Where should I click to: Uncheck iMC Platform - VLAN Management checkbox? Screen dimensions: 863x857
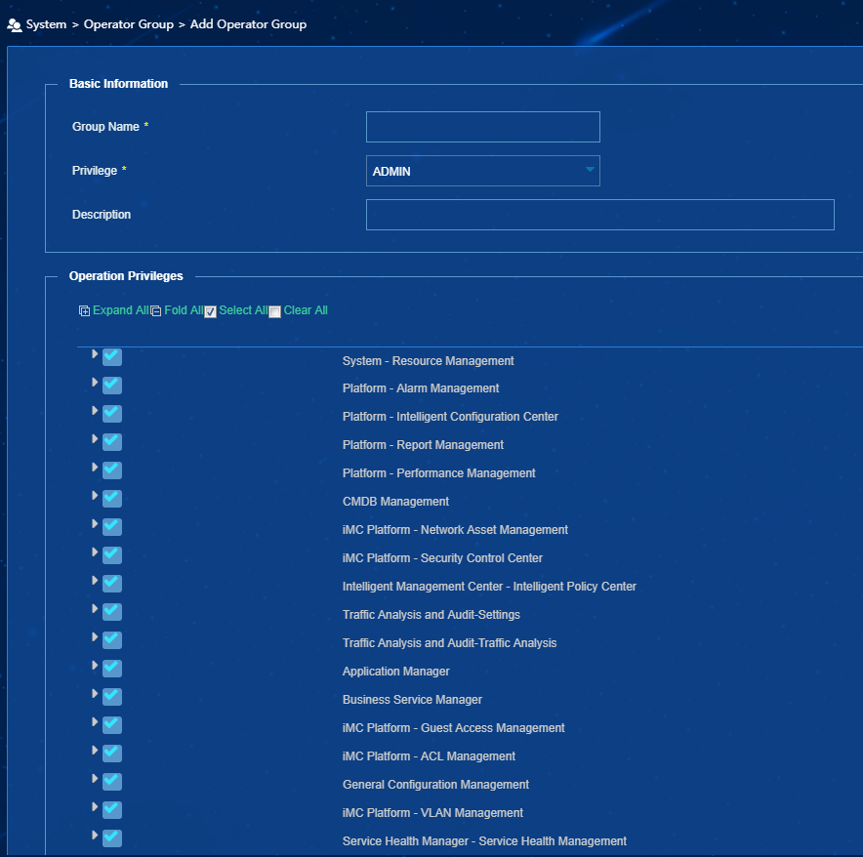(x=112, y=810)
